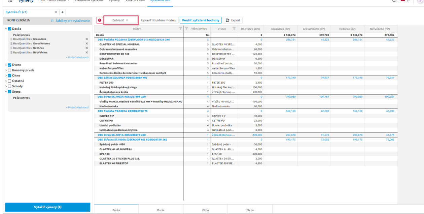Open the Zobraziť dropdown
The image size is (424, 214).
coord(120,20)
